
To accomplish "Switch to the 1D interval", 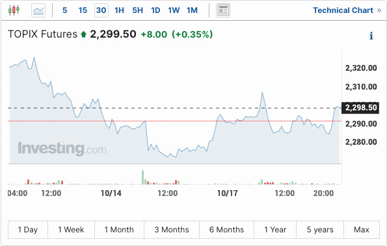I will point(155,10).
